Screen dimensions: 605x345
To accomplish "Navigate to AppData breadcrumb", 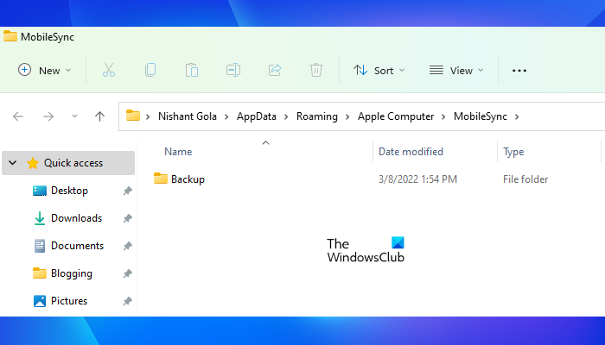I will [x=257, y=116].
